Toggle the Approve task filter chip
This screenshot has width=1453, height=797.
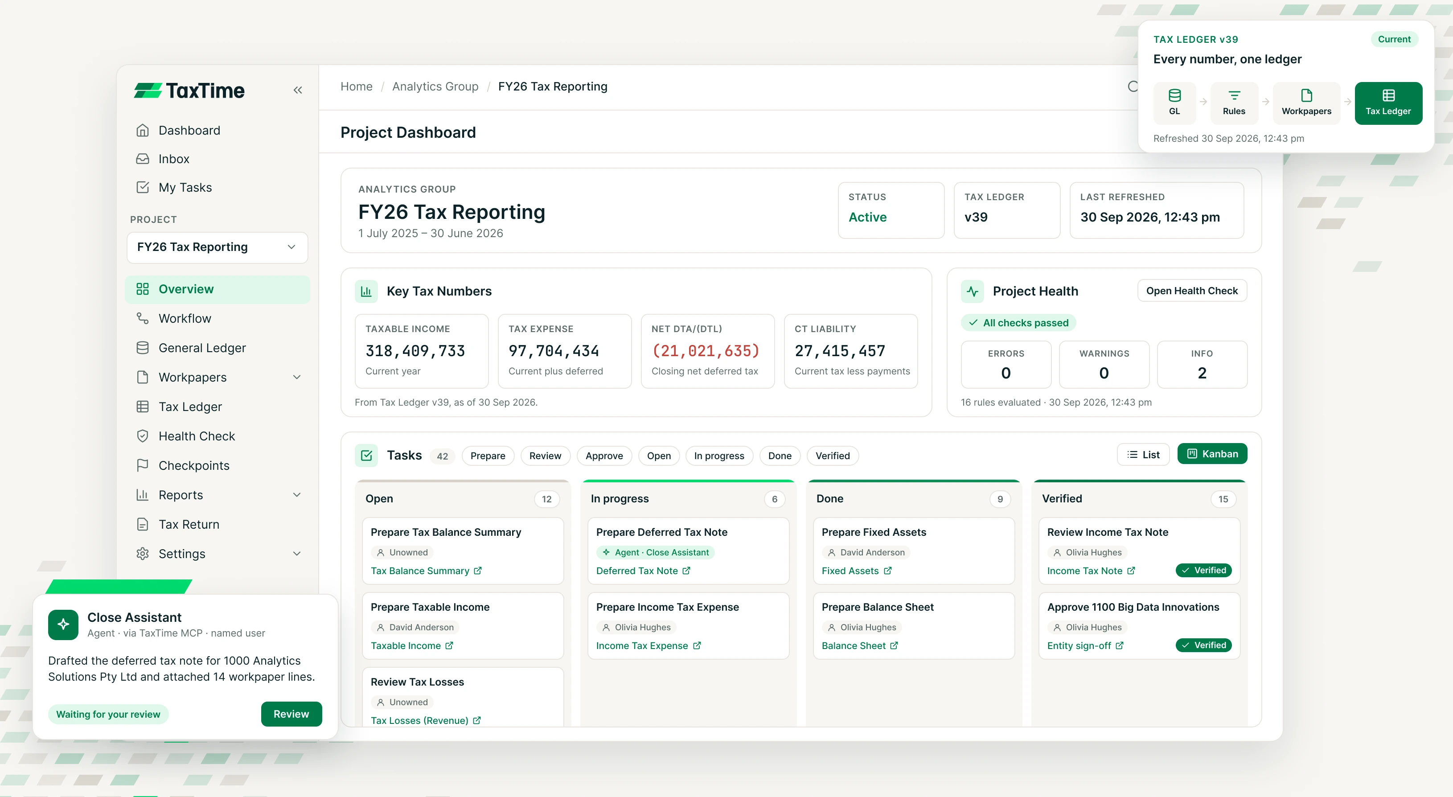(604, 456)
